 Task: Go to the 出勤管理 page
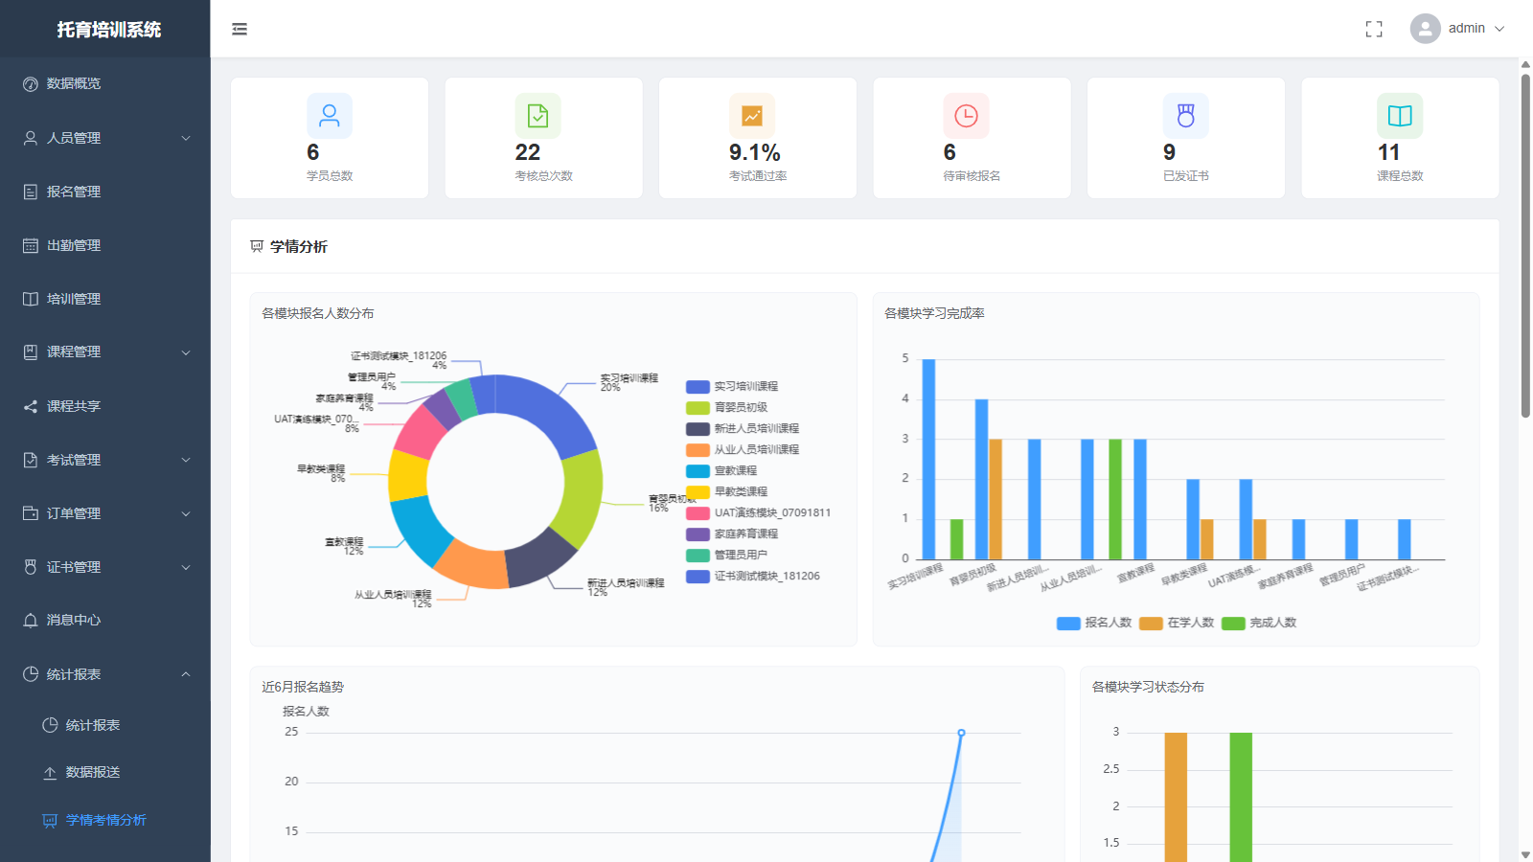pyautogui.click(x=105, y=245)
